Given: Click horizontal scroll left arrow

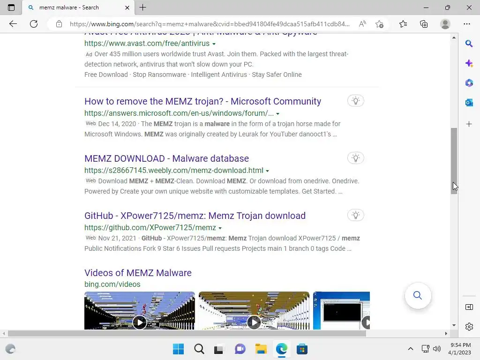Looking at the screenshot, I should (x=4, y=334).
